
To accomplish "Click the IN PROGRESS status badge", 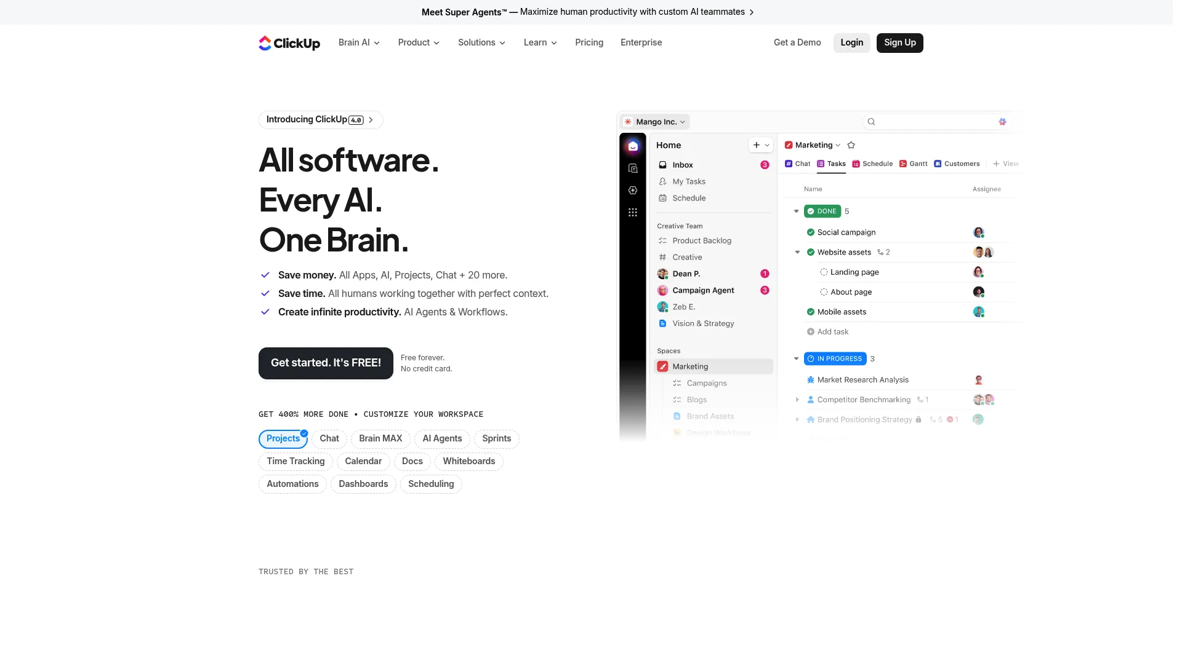I will click(x=835, y=359).
